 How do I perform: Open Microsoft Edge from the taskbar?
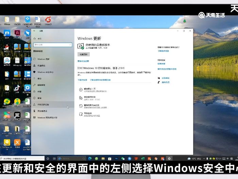click(90, 159)
